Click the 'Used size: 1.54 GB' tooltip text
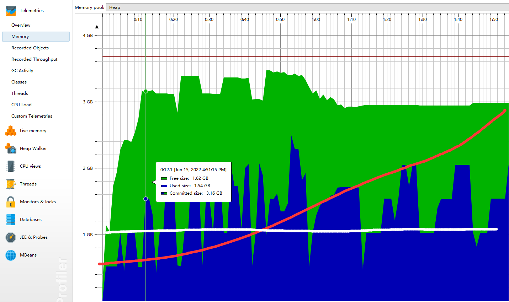Image resolution: width=509 pixels, height=302 pixels. point(190,186)
